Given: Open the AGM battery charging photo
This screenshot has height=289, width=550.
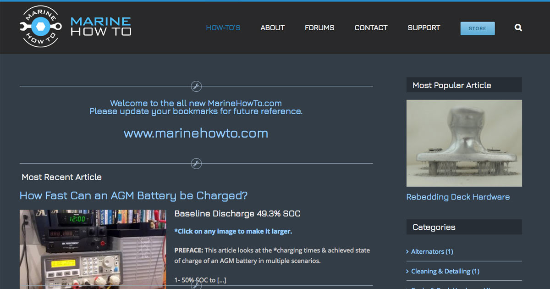Looking at the screenshot, I should point(93,249).
